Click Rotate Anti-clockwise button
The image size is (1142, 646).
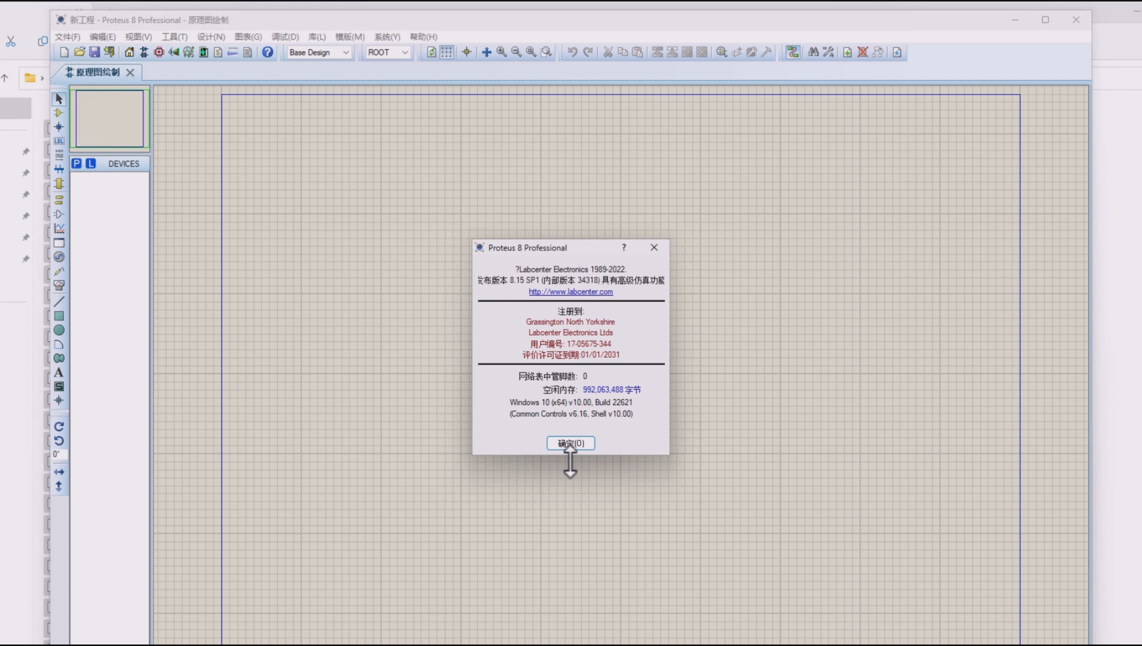pyautogui.click(x=59, y=441)
